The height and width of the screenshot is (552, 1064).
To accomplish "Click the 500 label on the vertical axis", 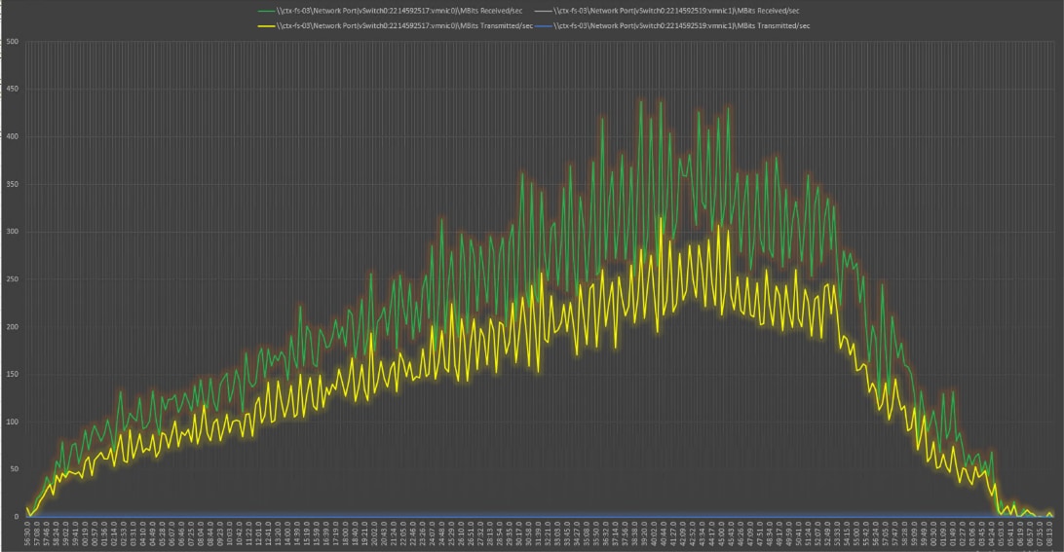I will (13, 42).
